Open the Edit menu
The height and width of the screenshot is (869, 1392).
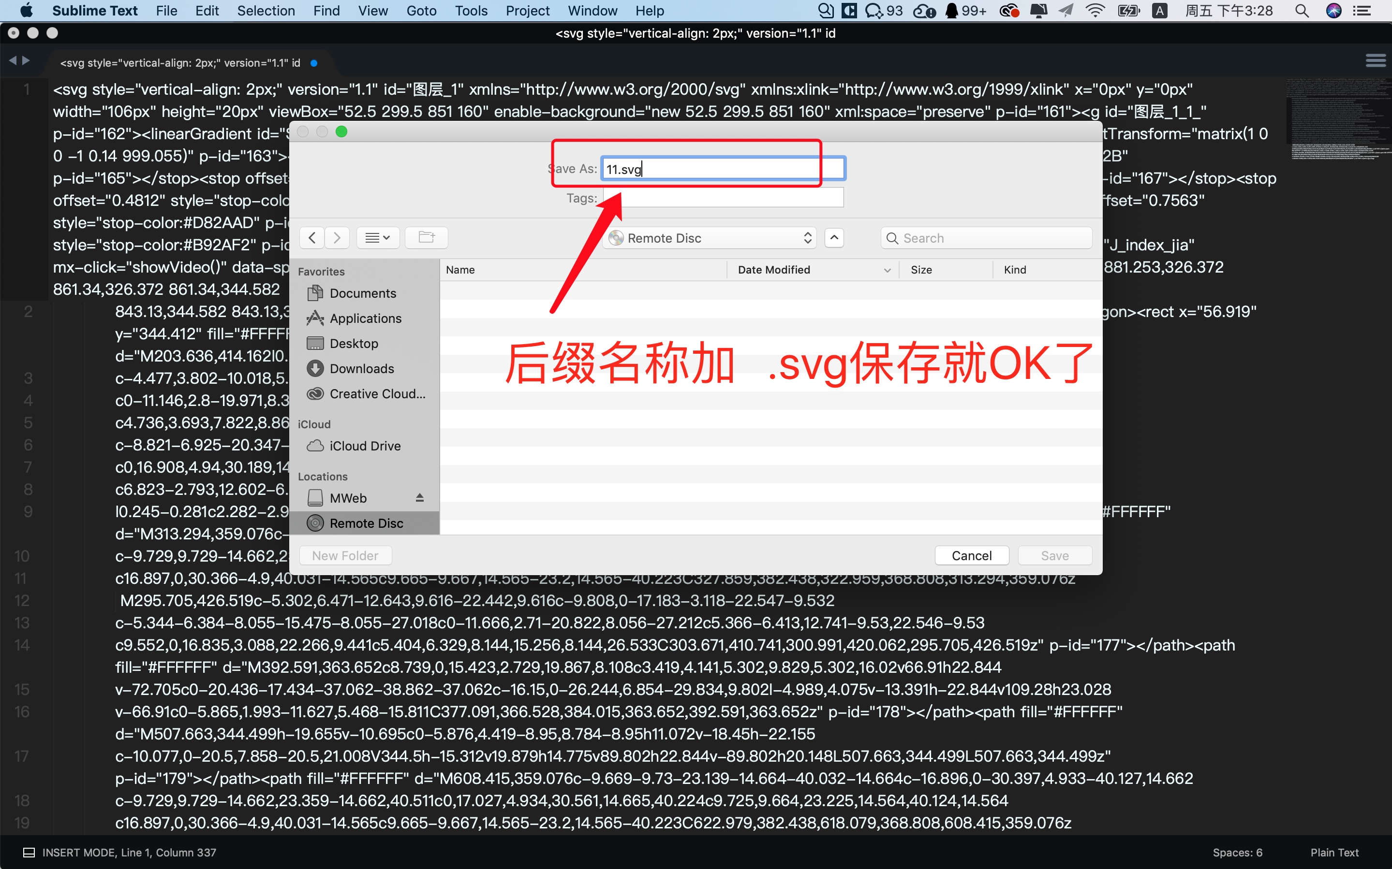(207, 11)
